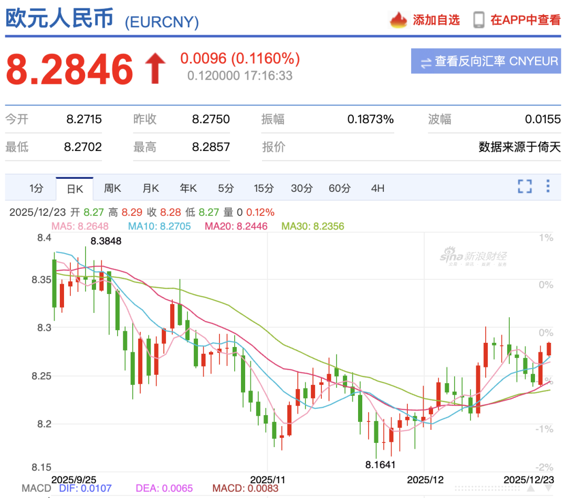Switch to the 周K chart tab

[x=112, y=188]
